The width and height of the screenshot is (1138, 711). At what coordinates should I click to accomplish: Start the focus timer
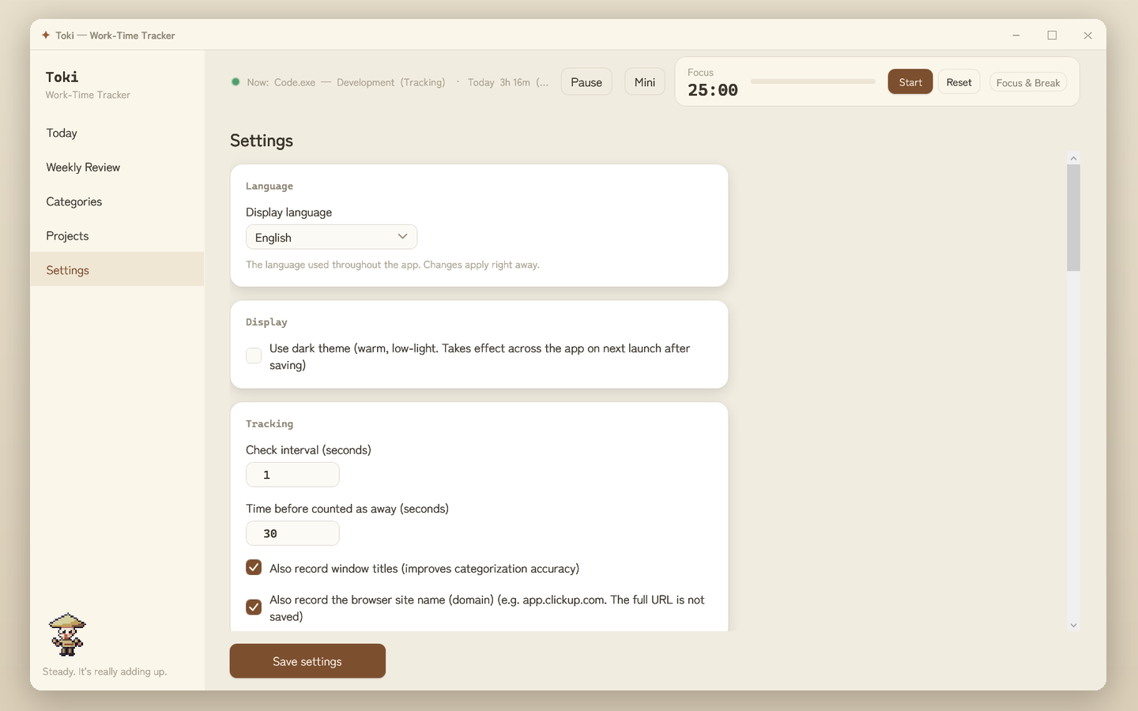pyautogui.click(x=910, y=82)
